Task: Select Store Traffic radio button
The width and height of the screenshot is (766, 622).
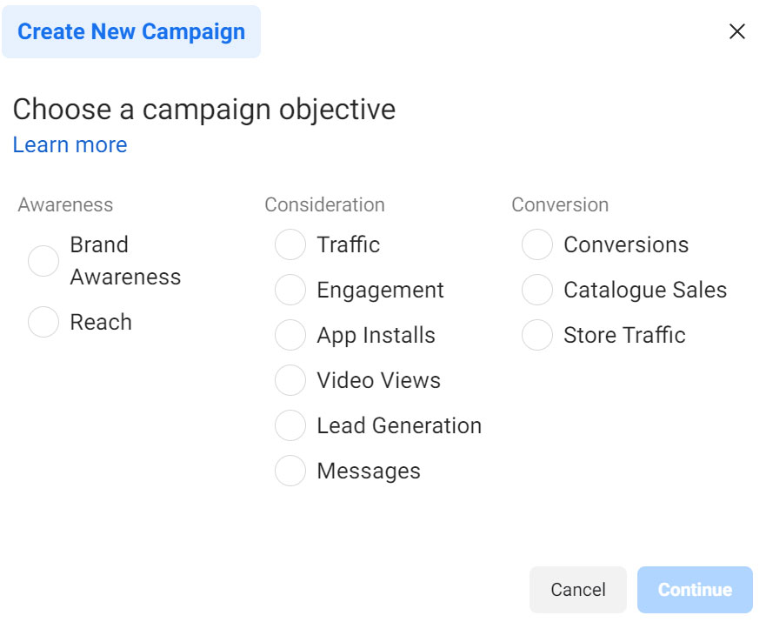Action: click(537, 336)
